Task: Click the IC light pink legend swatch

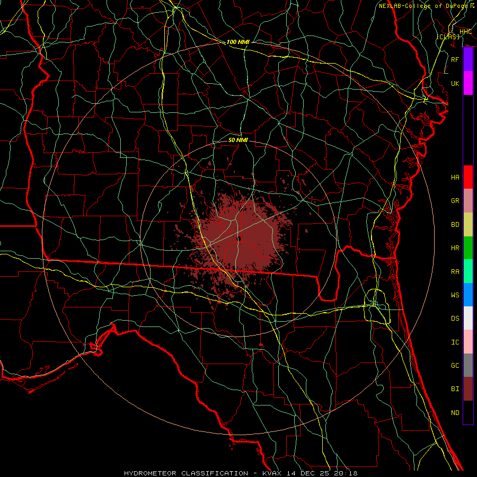Action: [x=468, y=342]
